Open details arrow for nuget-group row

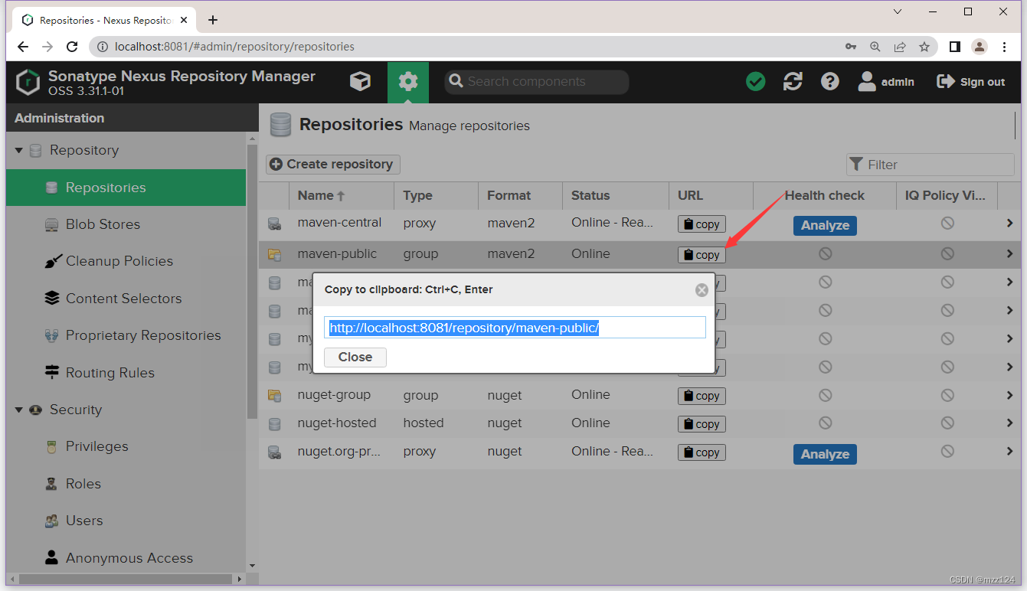click(x=1009, y=395)
